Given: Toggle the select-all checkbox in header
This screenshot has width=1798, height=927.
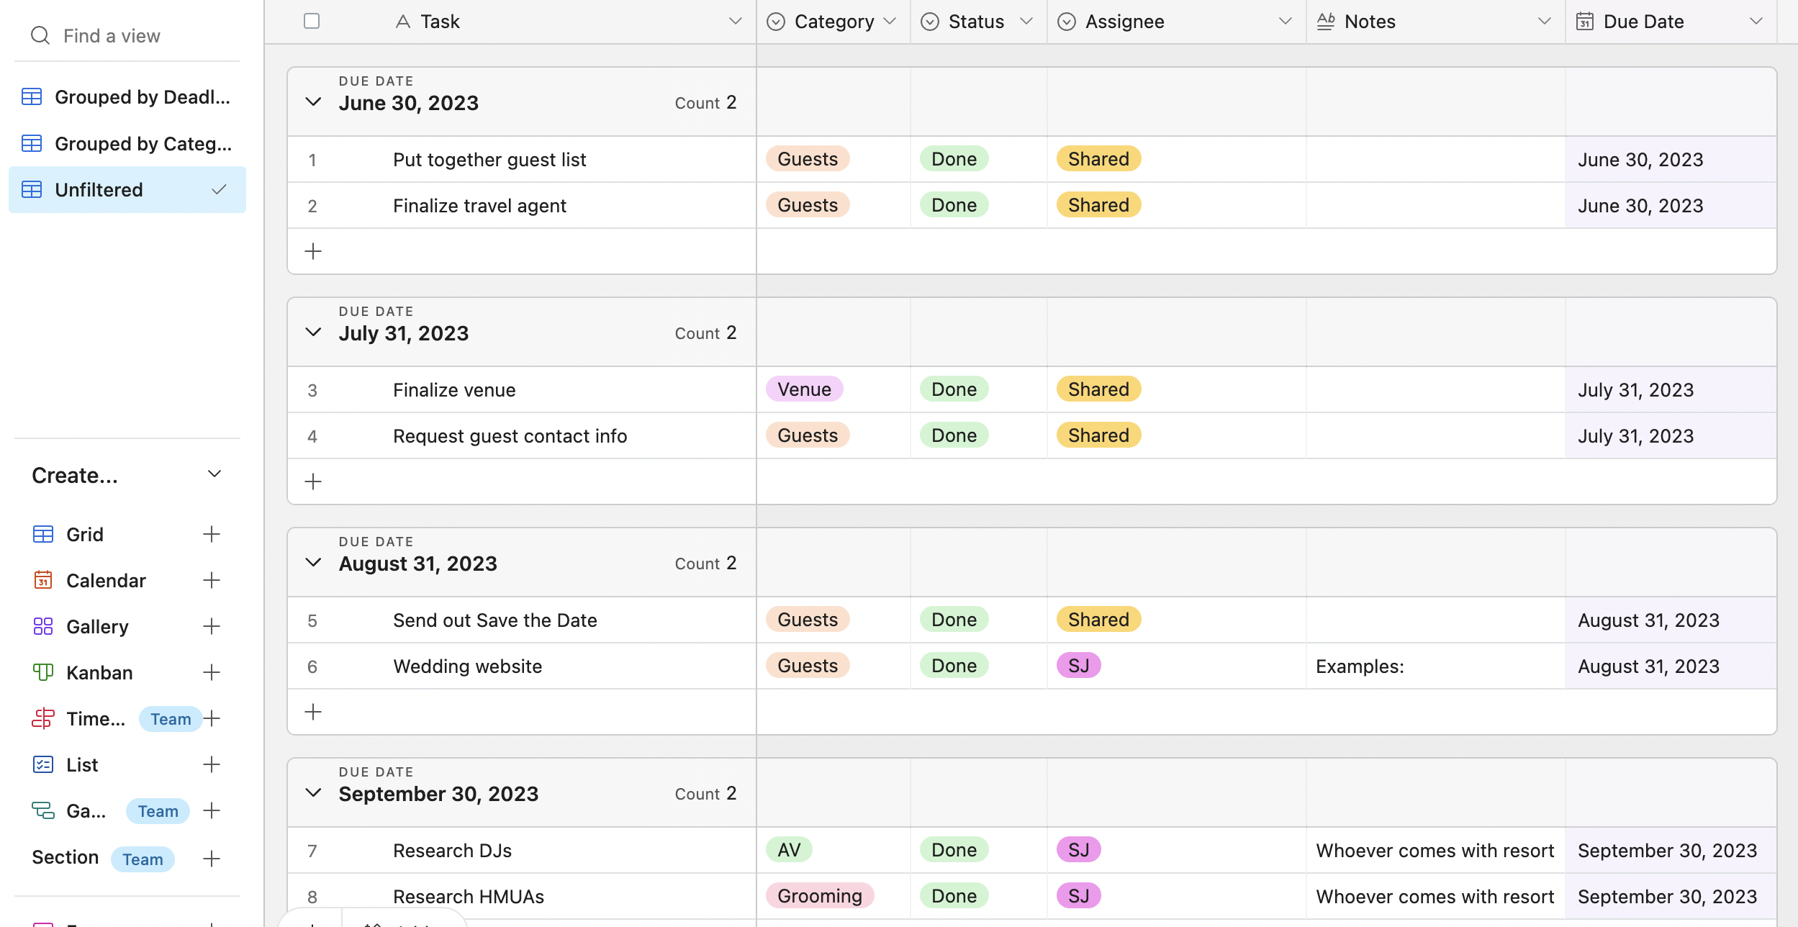Looking at the screenshot, I should click(x=312, y=21).
